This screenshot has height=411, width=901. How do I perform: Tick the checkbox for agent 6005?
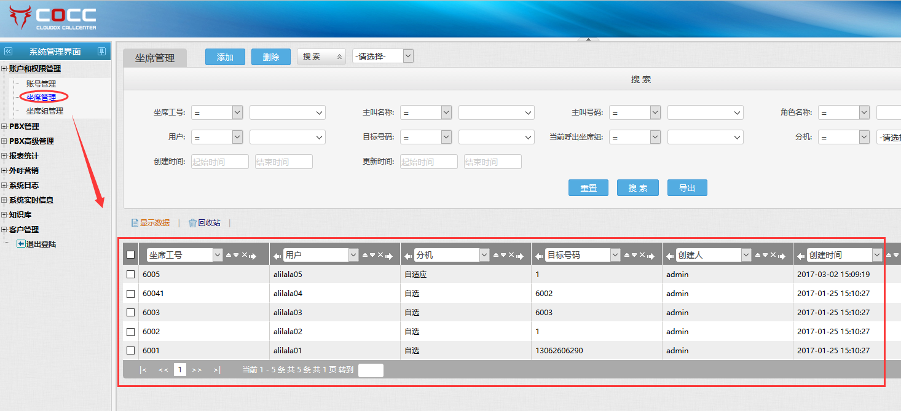tap(130, 275)
